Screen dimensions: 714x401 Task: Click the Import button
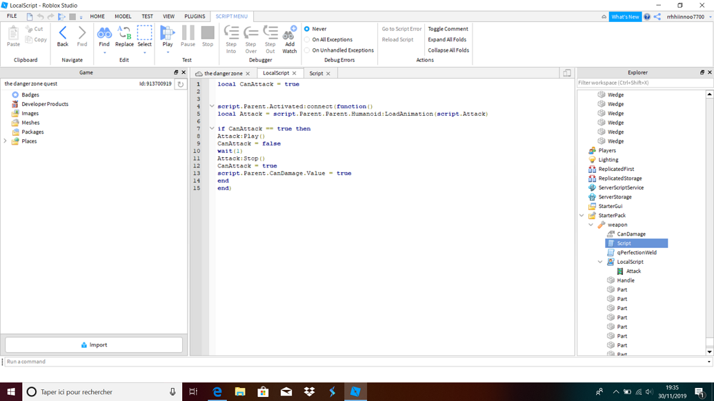tap(93, 345)
